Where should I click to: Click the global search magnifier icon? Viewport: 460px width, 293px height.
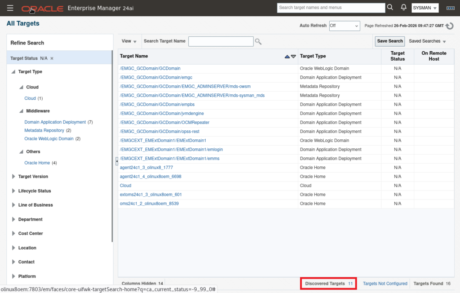pyautogui.click(x=390, y=8)
